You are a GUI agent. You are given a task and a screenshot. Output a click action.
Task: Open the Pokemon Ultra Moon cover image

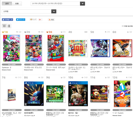click(100, 48)
